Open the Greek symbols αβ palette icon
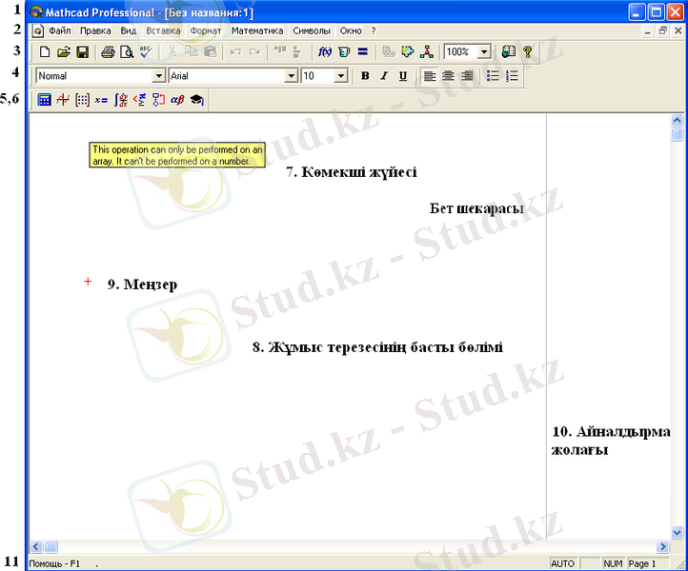 click(x=177, y=100)
